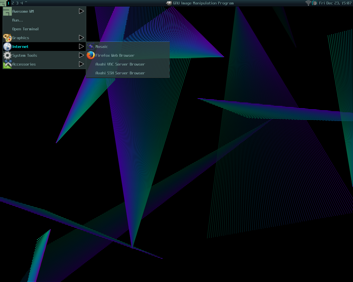
Task: Expand the Accessories submenu arrow
Action: click(81, 64)
